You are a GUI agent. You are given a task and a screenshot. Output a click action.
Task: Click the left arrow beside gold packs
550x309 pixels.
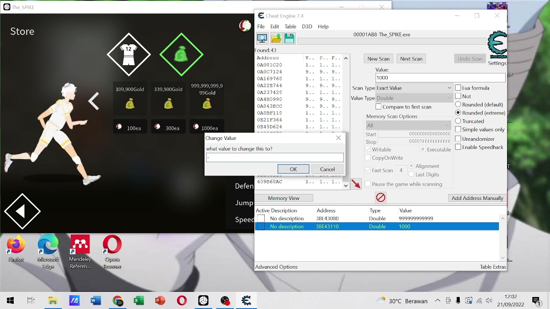[94, 101]
